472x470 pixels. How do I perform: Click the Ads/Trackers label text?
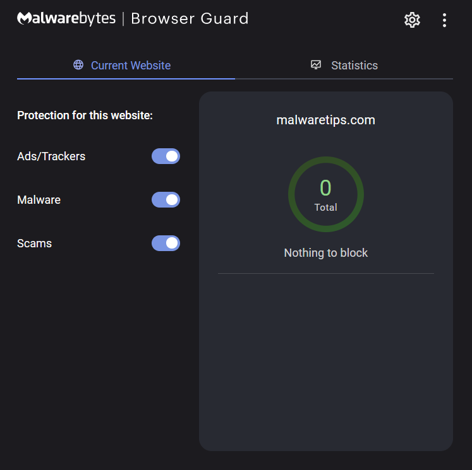point(51,156)
